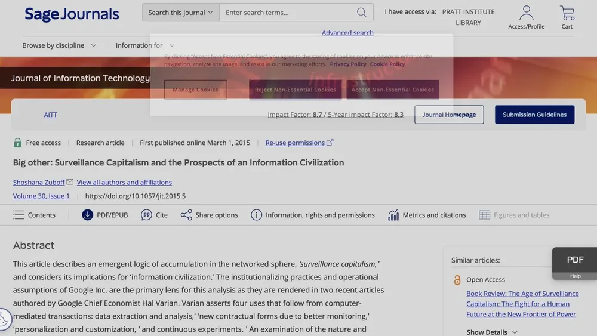
Task: Click the Figures and tables grid icon
Action: pos(484,215)
